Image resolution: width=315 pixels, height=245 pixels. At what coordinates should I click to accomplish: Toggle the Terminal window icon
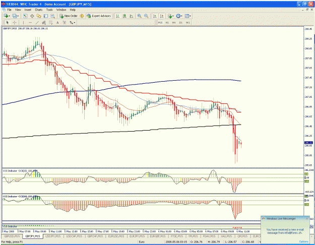tap(46, 16)
